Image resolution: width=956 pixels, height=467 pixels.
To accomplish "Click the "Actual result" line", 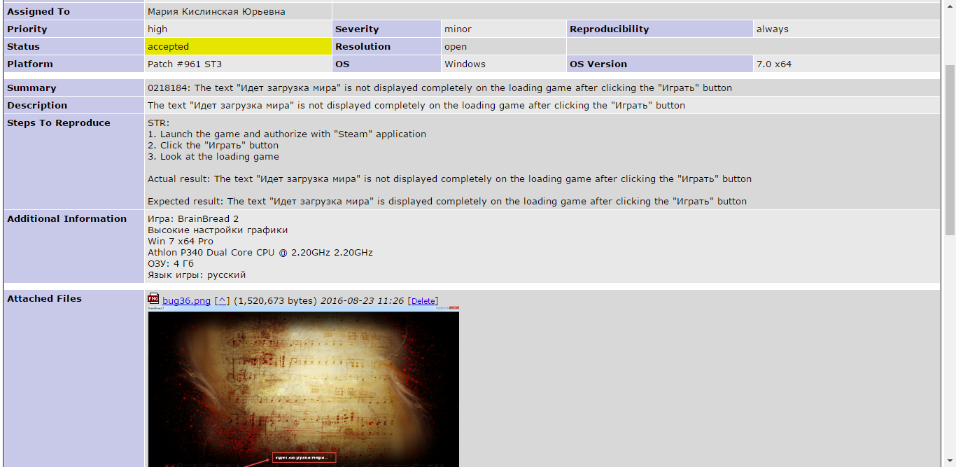I will 450,179.
